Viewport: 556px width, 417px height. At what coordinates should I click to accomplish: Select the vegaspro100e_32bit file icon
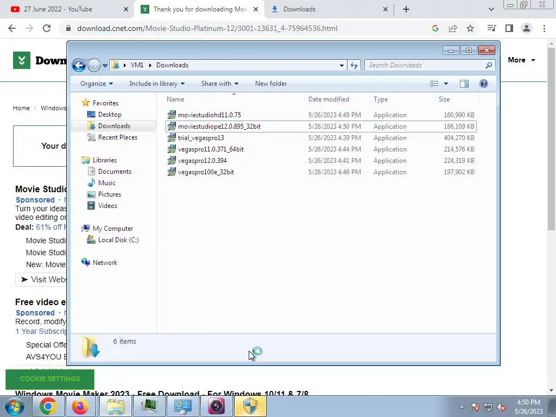click(x=172, y=172)
